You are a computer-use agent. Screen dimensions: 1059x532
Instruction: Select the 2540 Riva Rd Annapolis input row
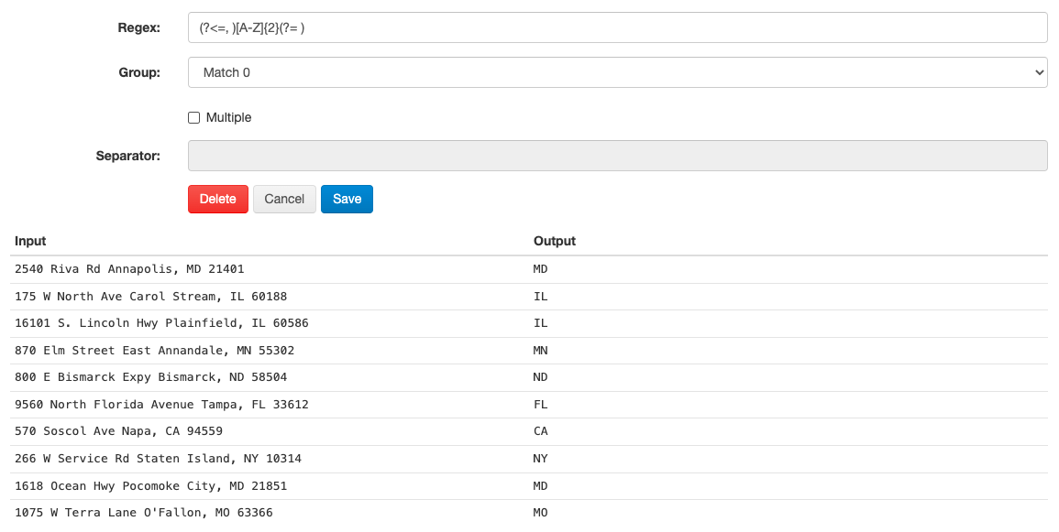[x=129, y=269]
